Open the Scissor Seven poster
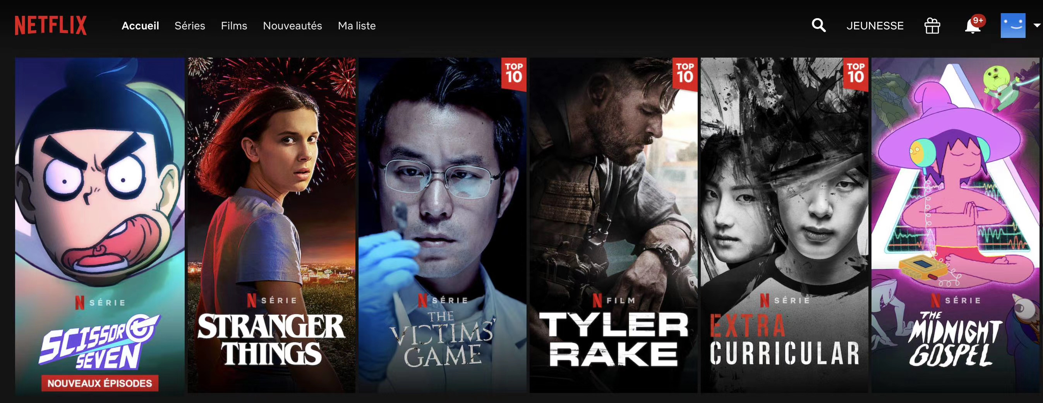The height and width of the screenshot is (403, 1043). [x=99, y=225]
